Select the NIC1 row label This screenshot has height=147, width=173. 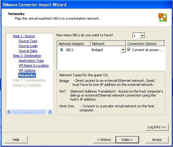(70, 50)
